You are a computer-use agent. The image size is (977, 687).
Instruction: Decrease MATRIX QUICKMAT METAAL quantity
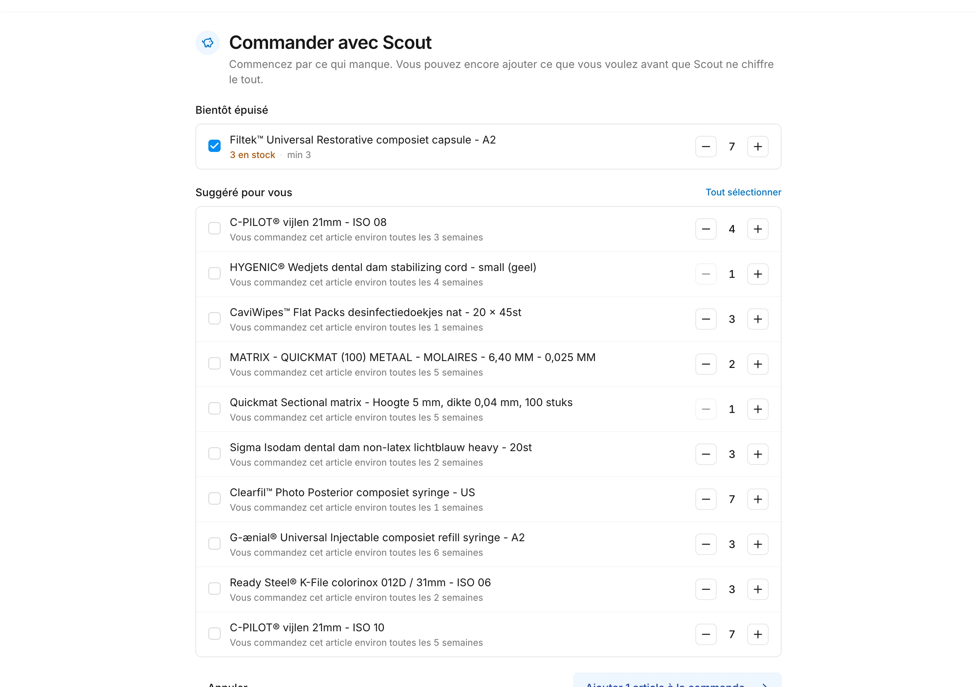tap(706, 364)
